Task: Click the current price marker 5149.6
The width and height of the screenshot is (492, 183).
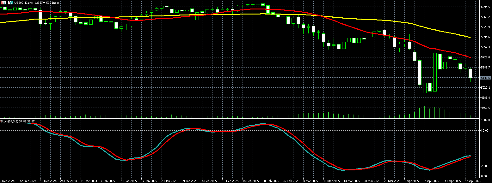Action: 485,78
